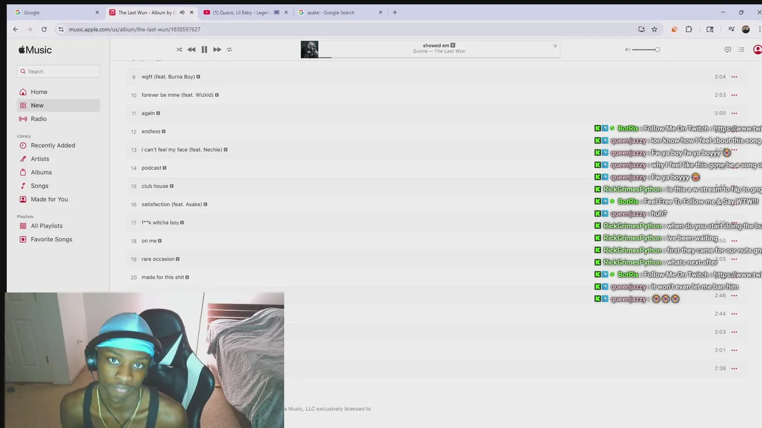
Task: Click the music.apple.com address bar
Action: 345,29
